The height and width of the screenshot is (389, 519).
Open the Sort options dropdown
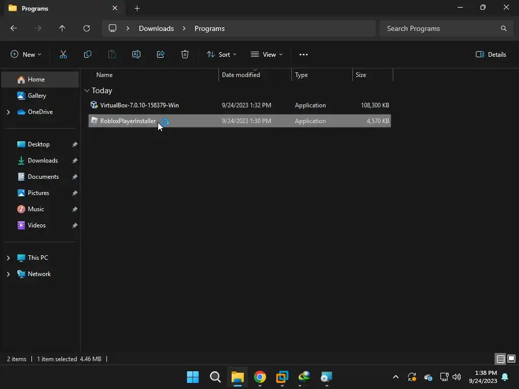coord(221,54)
